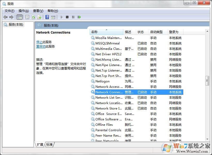Select the 扩展 tab at the bottom
212x155 pixels.
coord(40,145)
